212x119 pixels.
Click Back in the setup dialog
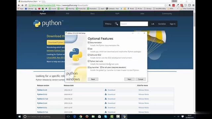pos(93,79)
